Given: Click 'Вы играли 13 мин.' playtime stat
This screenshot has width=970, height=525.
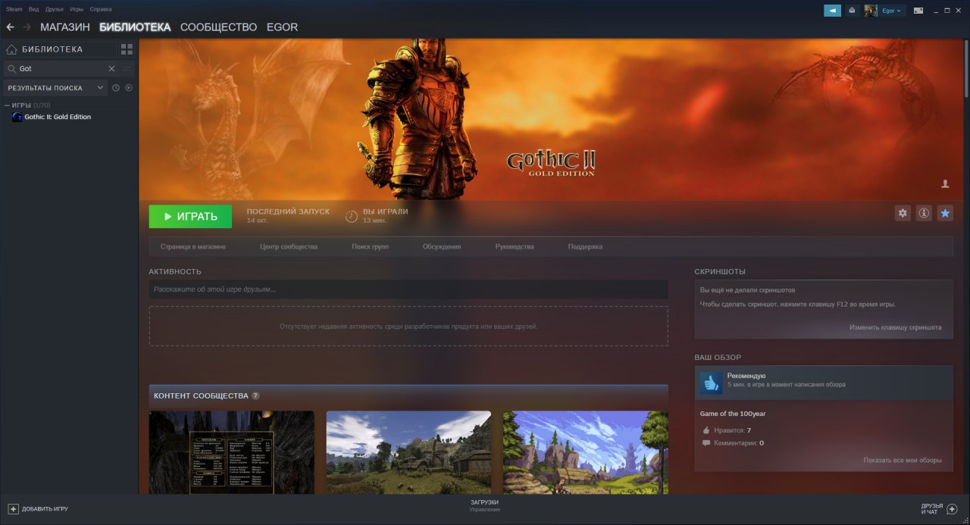Looking at the screenshot, I should 377,216.
